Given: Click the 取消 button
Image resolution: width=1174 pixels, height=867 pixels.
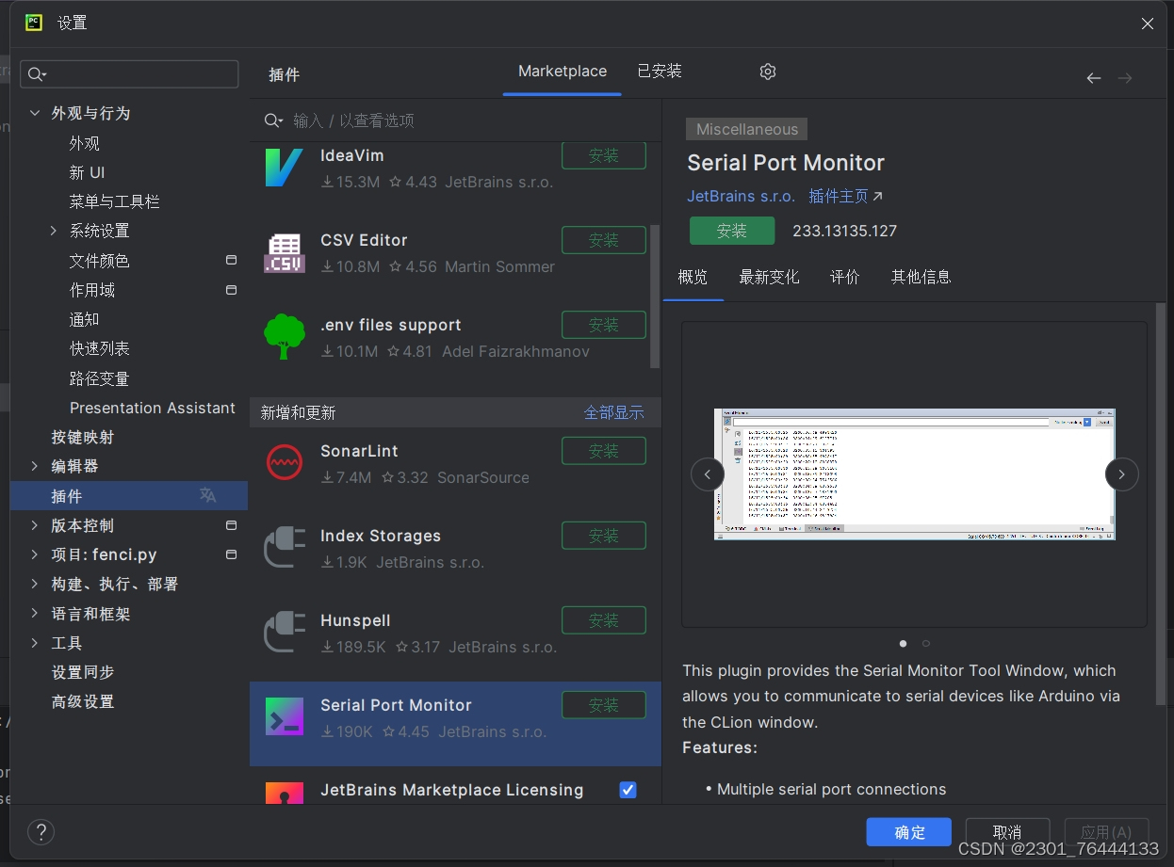Looking at the screenshot, I should (x=1007, y=832).
